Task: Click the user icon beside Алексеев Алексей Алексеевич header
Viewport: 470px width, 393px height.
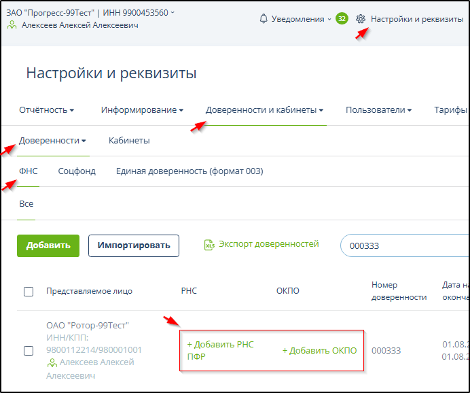Action: click(x=12, y=25)
